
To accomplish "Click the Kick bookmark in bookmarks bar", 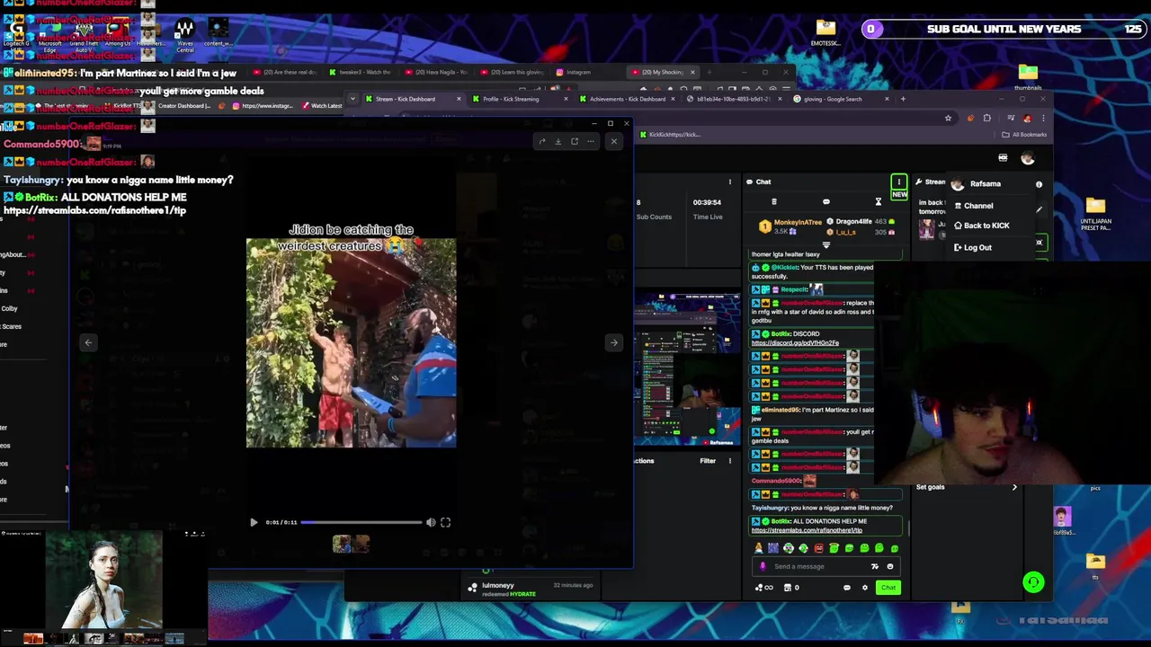I will click(670, 135).
